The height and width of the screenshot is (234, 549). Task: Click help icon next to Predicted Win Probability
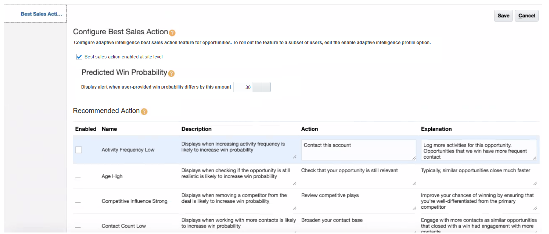(171, 73)
